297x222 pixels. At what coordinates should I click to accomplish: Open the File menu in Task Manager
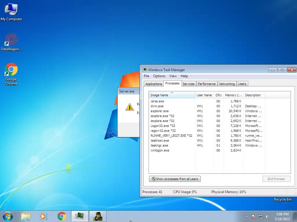(146, 76)
